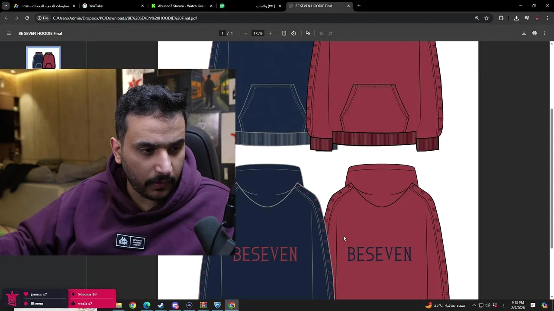Open the notification center icon

click(533, 305)
